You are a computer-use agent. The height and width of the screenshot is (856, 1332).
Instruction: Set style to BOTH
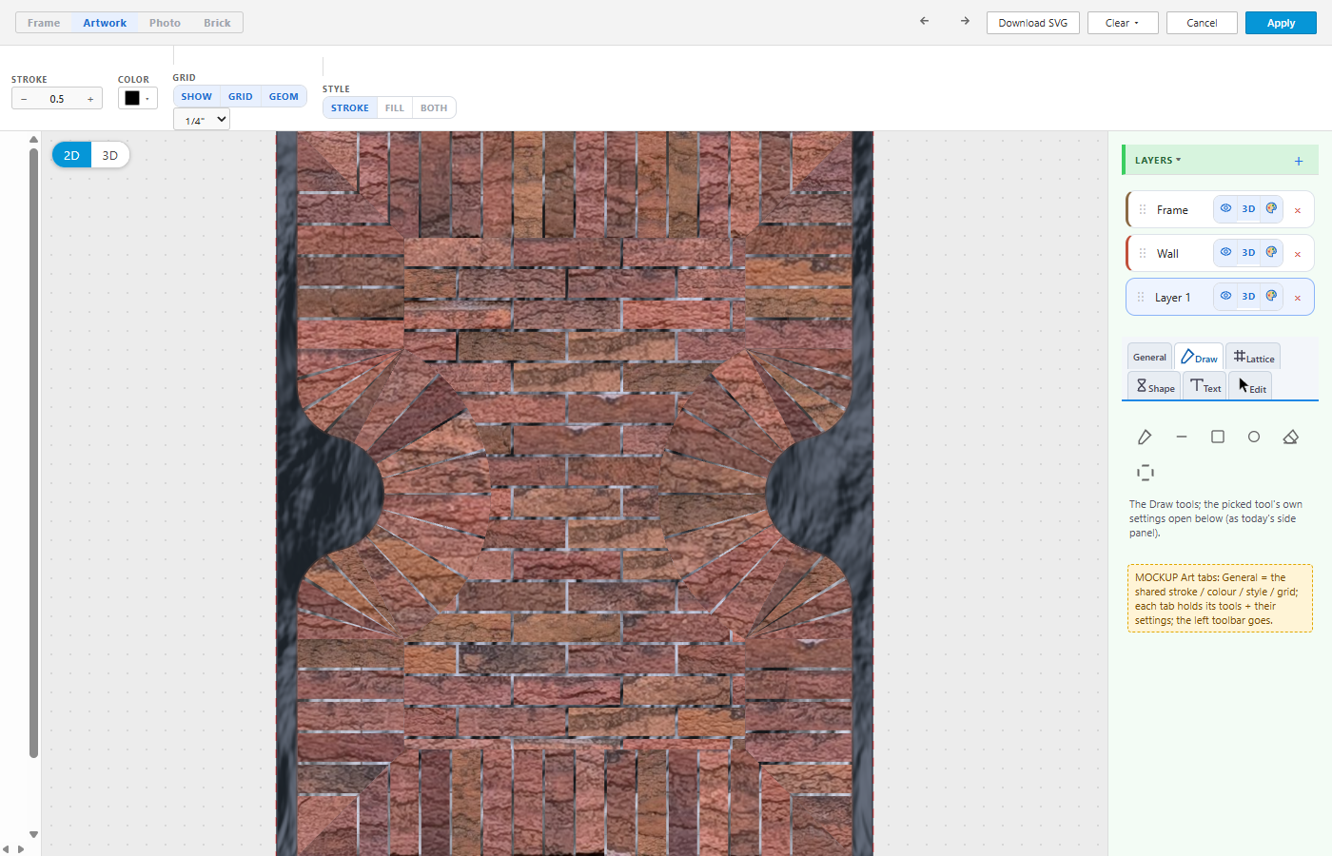click(434, 107)
